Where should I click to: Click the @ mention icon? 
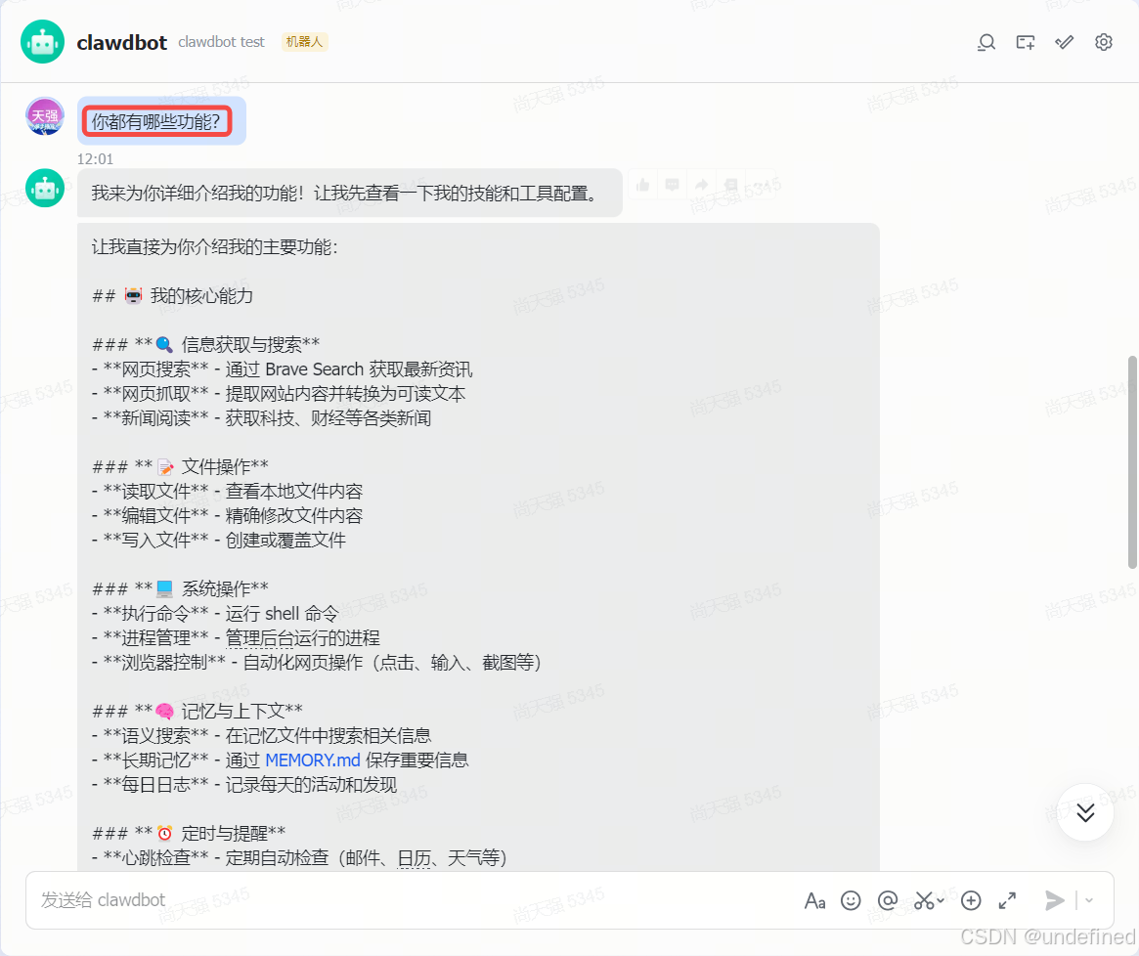887,901
